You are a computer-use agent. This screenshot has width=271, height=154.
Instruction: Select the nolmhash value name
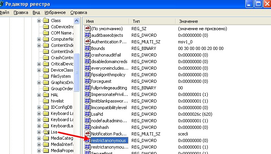(100, 127)
